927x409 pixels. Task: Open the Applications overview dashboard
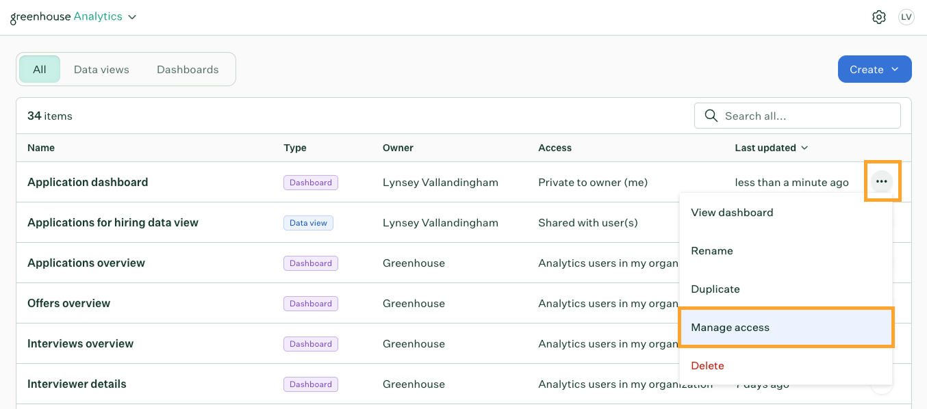[x=86, y=263]
